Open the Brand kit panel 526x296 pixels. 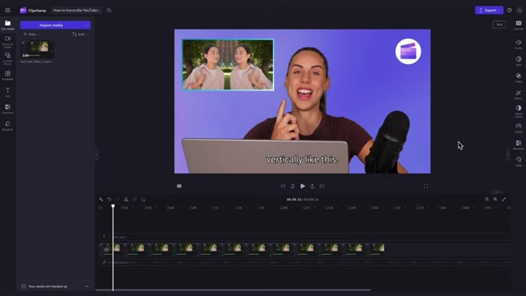(x=7, y=126)
